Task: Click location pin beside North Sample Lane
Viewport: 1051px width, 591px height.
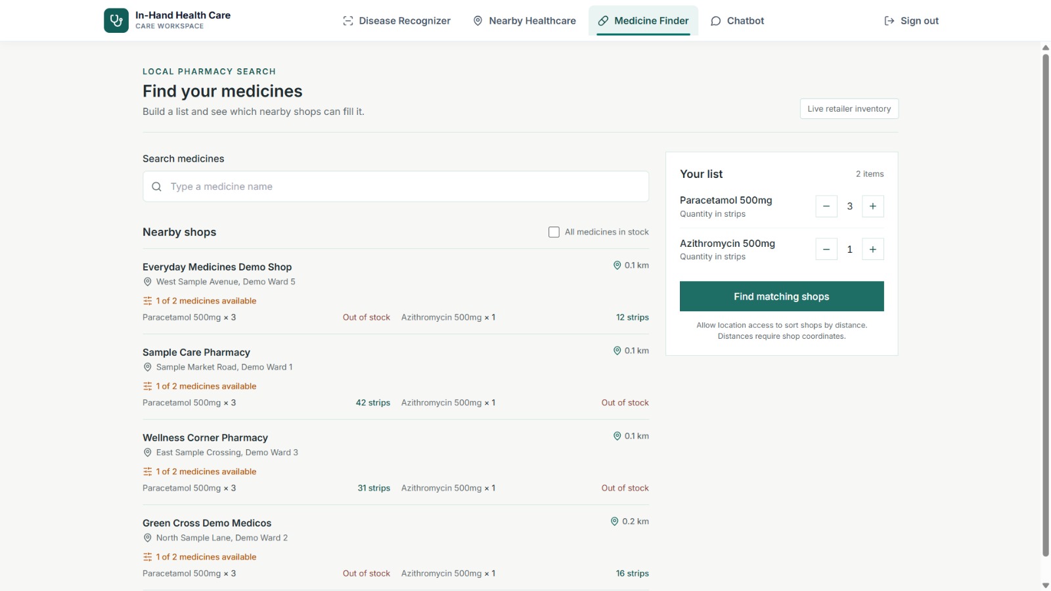Action: [x=148, y=538]
